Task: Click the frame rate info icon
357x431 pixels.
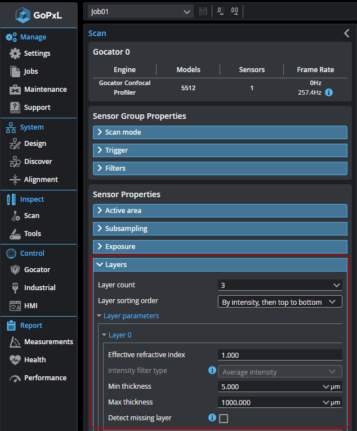Action: (x=329, y=92)
